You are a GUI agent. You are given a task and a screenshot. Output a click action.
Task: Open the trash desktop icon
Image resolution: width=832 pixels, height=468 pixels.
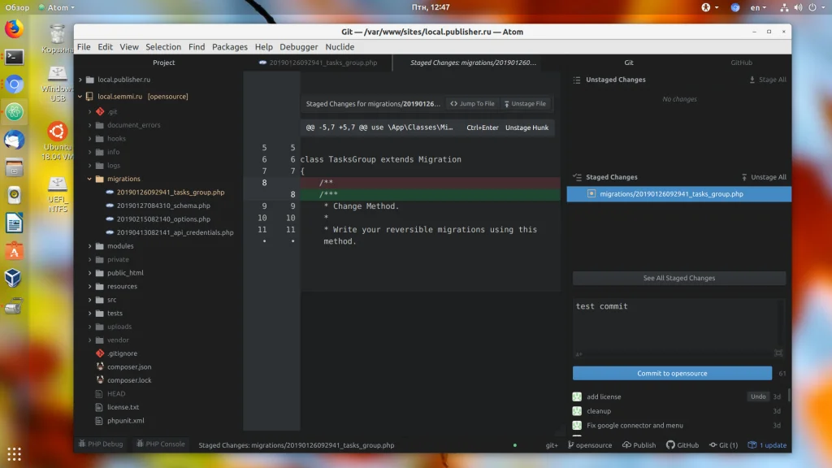58,39
